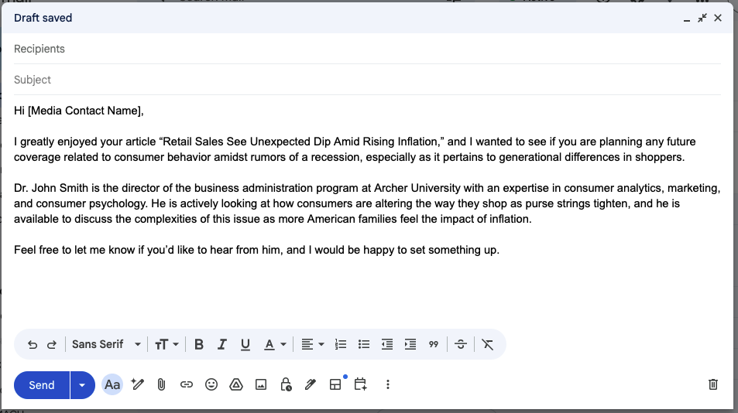The image size is (738, 413).
Task: Open Help me write pencil icon
Action: click(x=137, y=384)
